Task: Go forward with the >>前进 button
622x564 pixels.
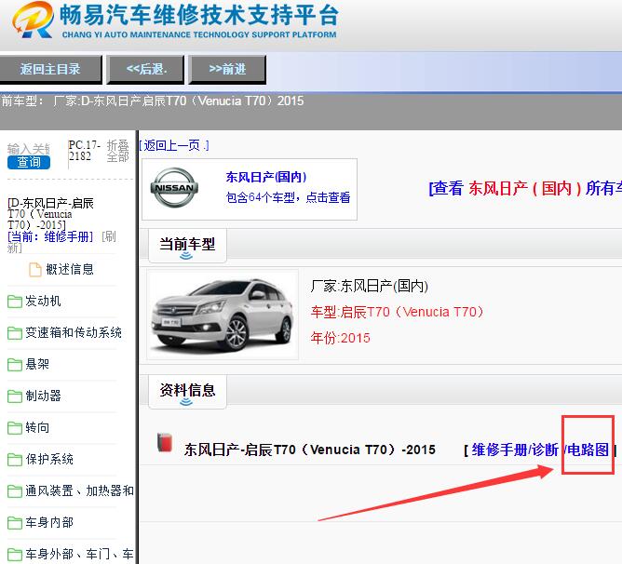Action: pyautogui.click(x=227, y=70)
